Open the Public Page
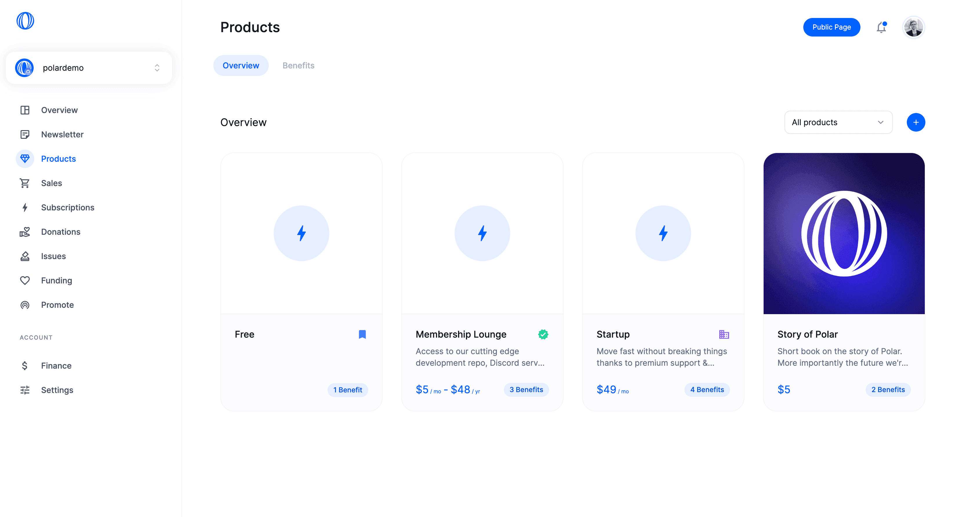This screenshot has width=959, height=517. pos(831,27)
